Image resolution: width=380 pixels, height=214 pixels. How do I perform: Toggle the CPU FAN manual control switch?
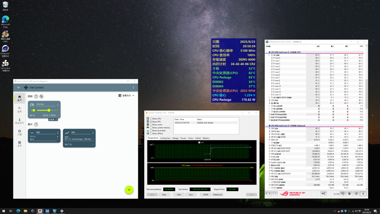(x=33, y=110)
